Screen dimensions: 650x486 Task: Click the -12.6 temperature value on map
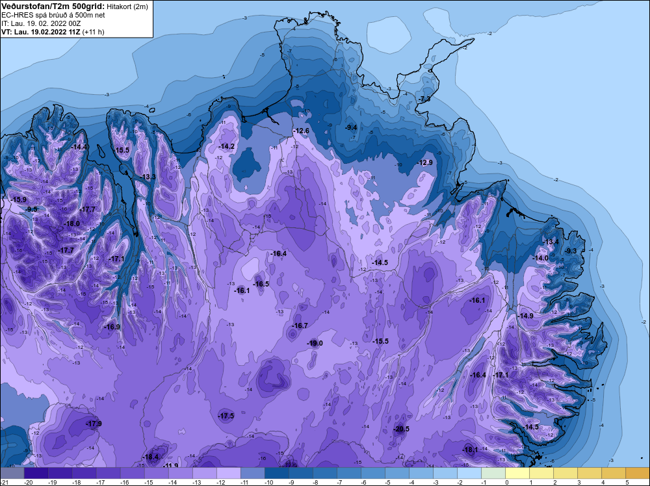300,131
